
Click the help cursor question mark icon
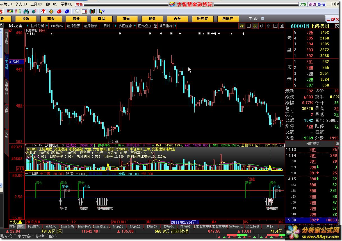[102, 11]
